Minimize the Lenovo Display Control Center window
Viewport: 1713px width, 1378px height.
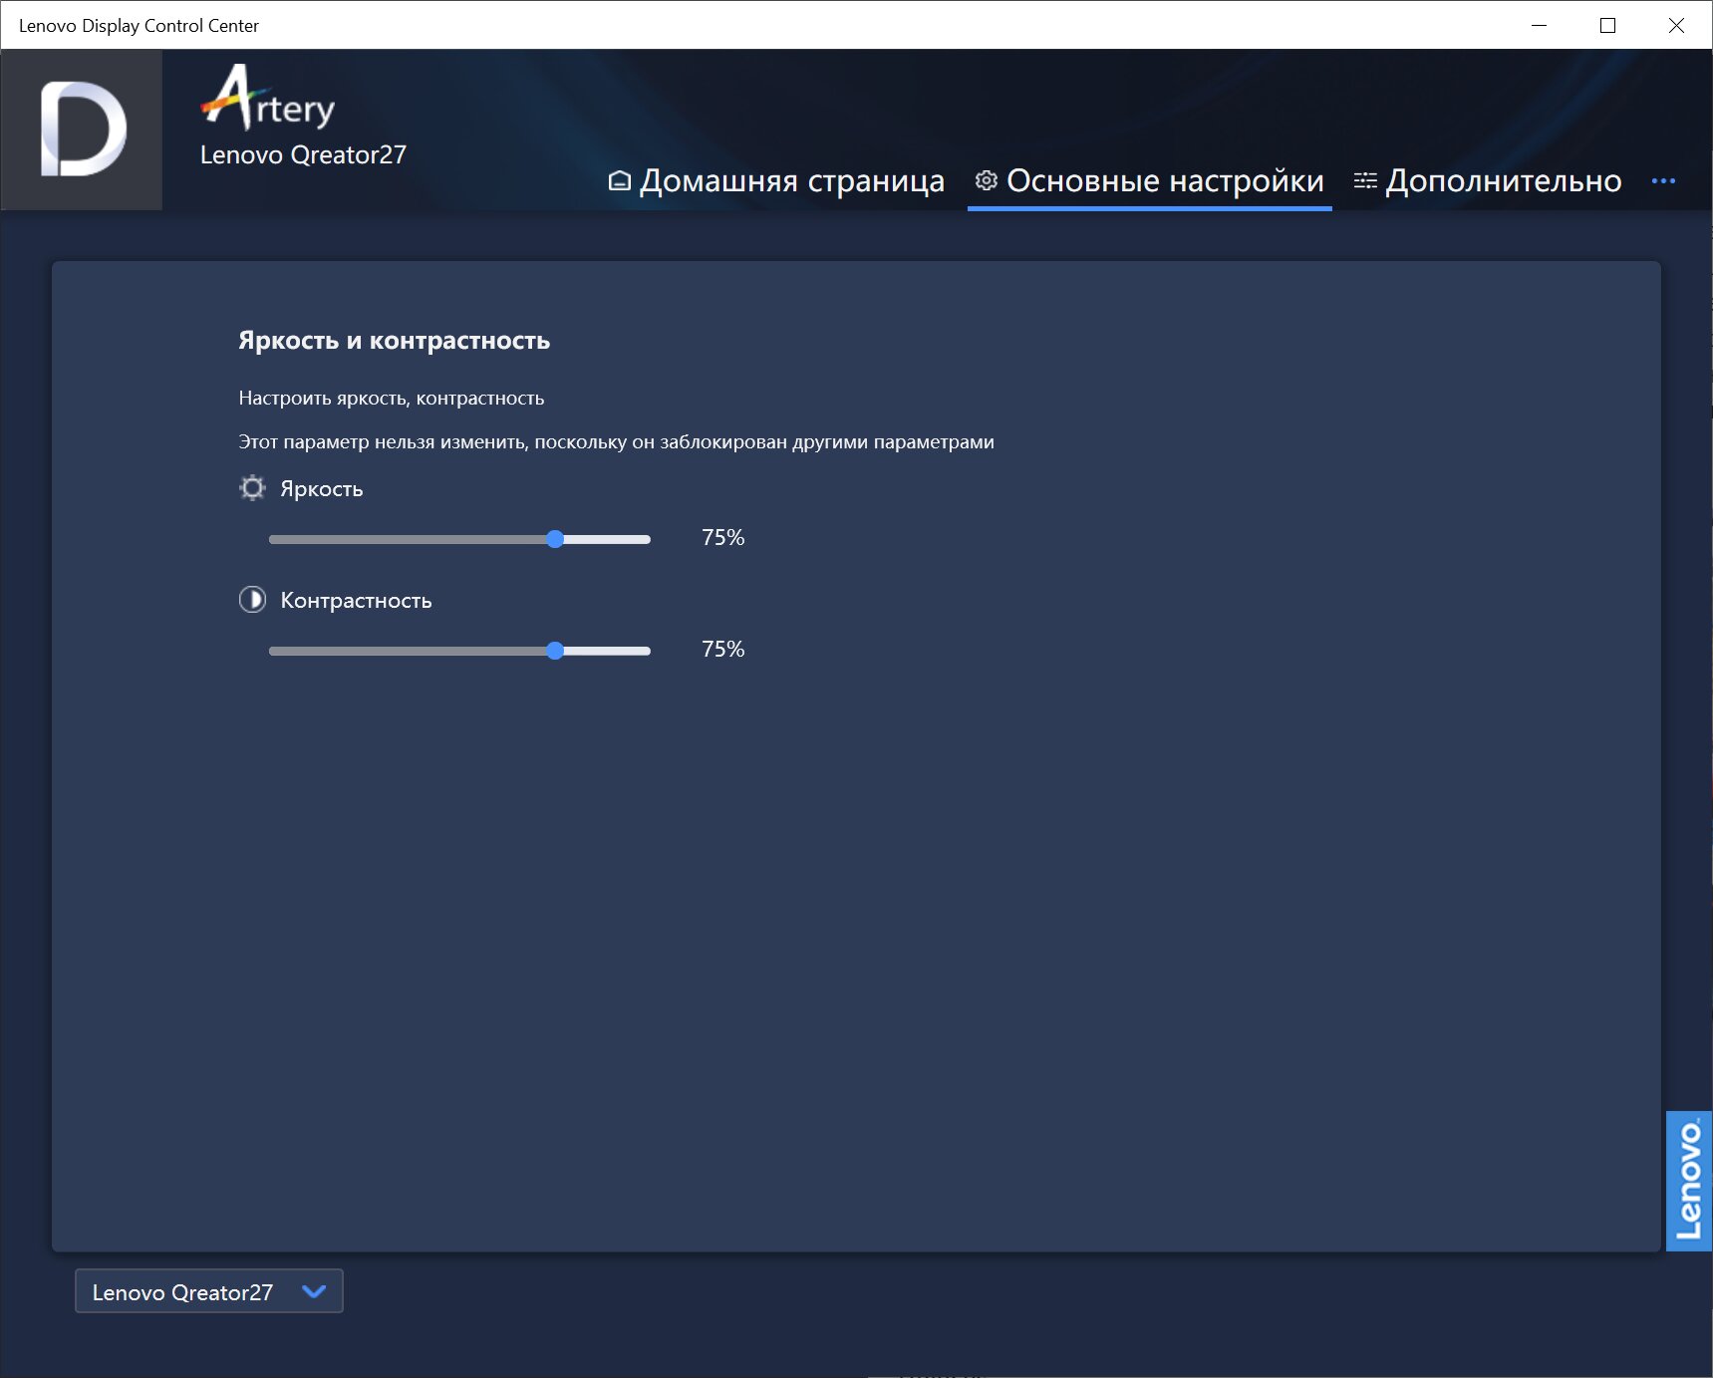tap(1539, 25)
